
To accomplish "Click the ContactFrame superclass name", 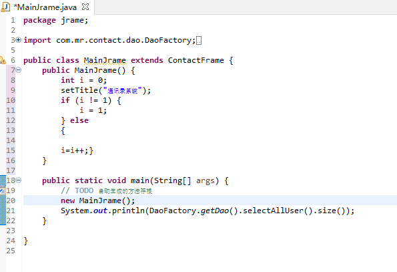I will 196,60.
